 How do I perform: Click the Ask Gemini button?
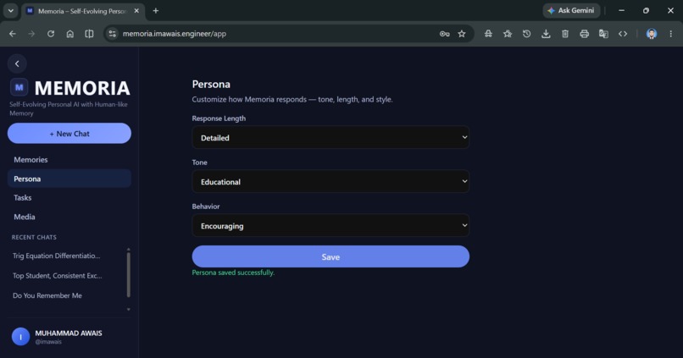pyautogui.click(x=571, y=10)
